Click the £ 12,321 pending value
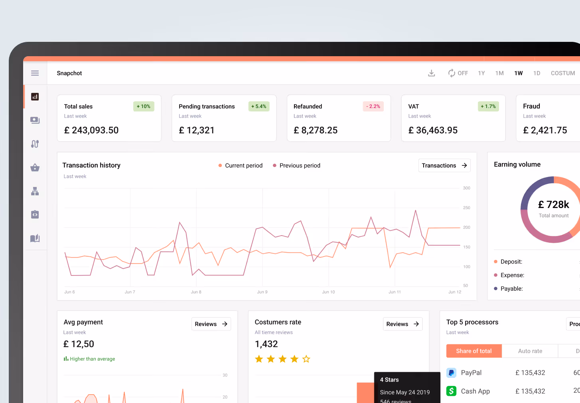The image size is (580, 403). point(197,130)
